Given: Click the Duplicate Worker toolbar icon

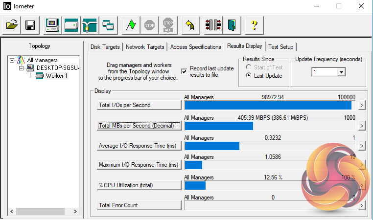Looking at the screenshot, I should pyautogui.click(x=108, y=24).
